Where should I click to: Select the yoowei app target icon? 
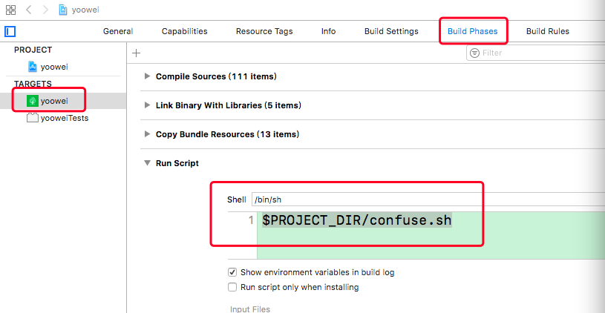(33, 100)
